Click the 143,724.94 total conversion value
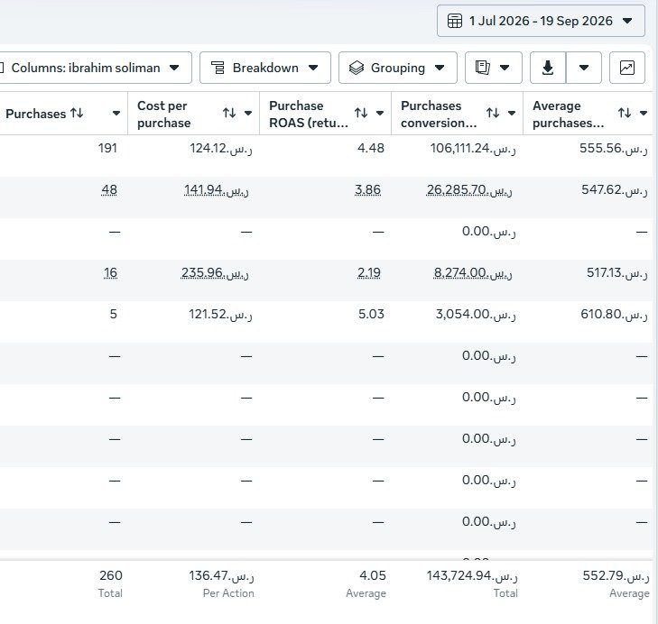Image resolution: width=658 pixels, height=624 pixels. 472,576
